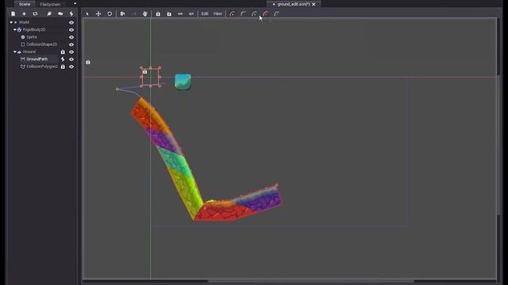The width and height of the screenshot is (508, 285).
Task: Select the World root node
Action: tap(24, 23)
